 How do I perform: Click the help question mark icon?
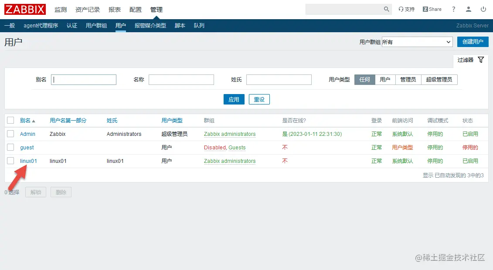(x=453, y=10)
